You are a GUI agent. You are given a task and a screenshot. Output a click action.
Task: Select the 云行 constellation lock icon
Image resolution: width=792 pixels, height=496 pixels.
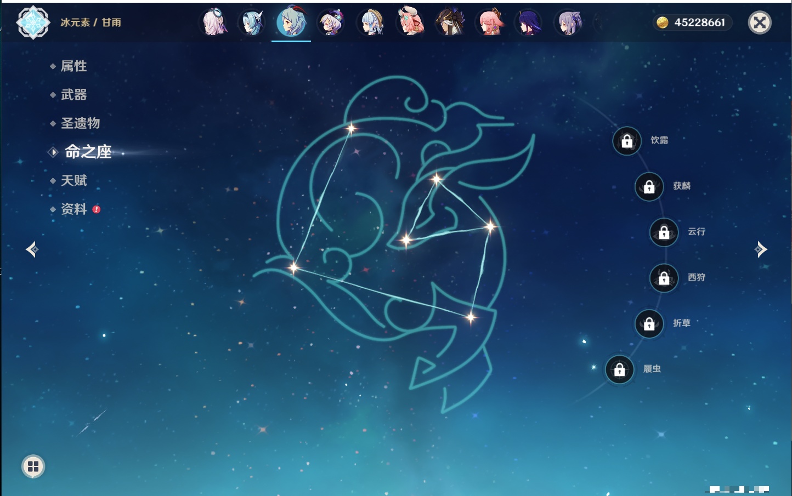[664, 232]
